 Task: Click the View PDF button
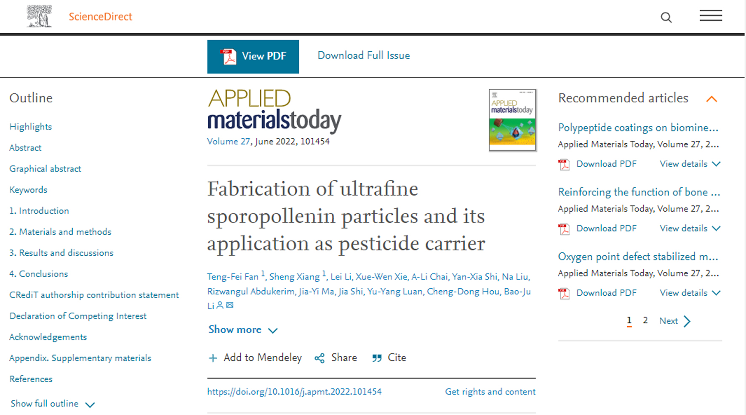(x=253, y=56)
